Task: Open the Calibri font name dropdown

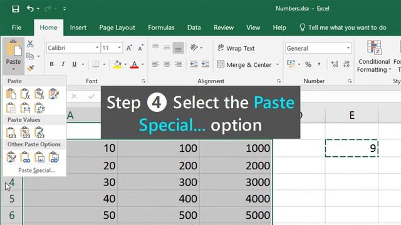Action: [x=97, y=47]
